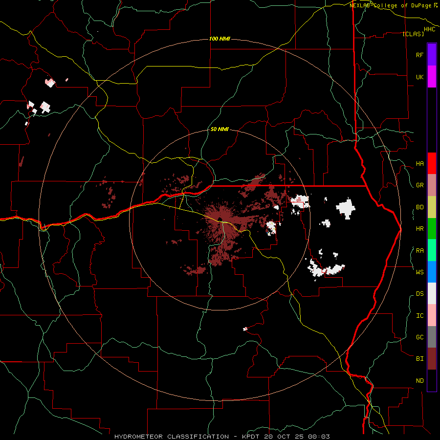Select the GR graupel legend color swatch
Image resolution: width=440 pixels, height=440 pixels.
[432, 185]
